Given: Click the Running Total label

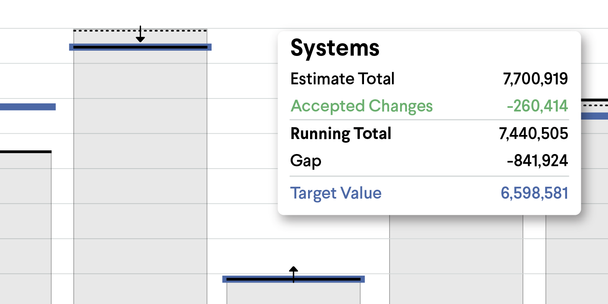Looking at the screenshot, I should point(341,134).
